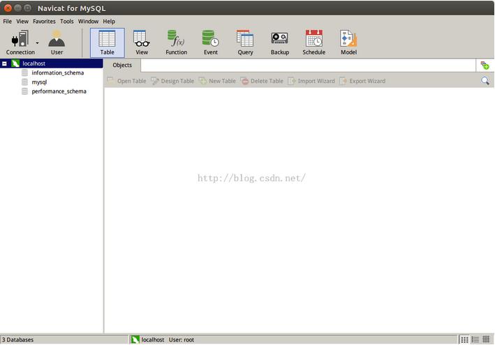The image size is (495, 345).
Task: Switch to detail view in status bar
Action: click(x=486, y=339)
